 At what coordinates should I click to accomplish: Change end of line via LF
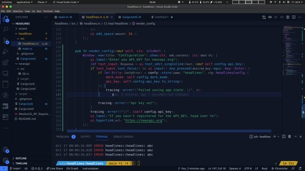256,169
